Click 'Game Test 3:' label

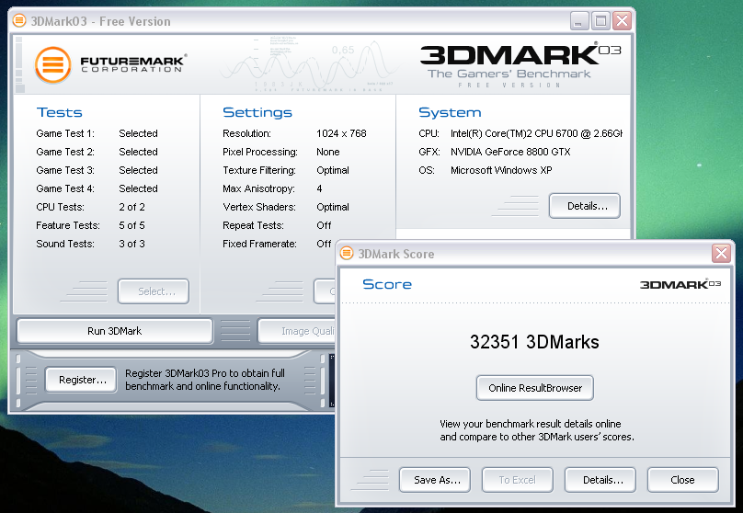(65, 170)
